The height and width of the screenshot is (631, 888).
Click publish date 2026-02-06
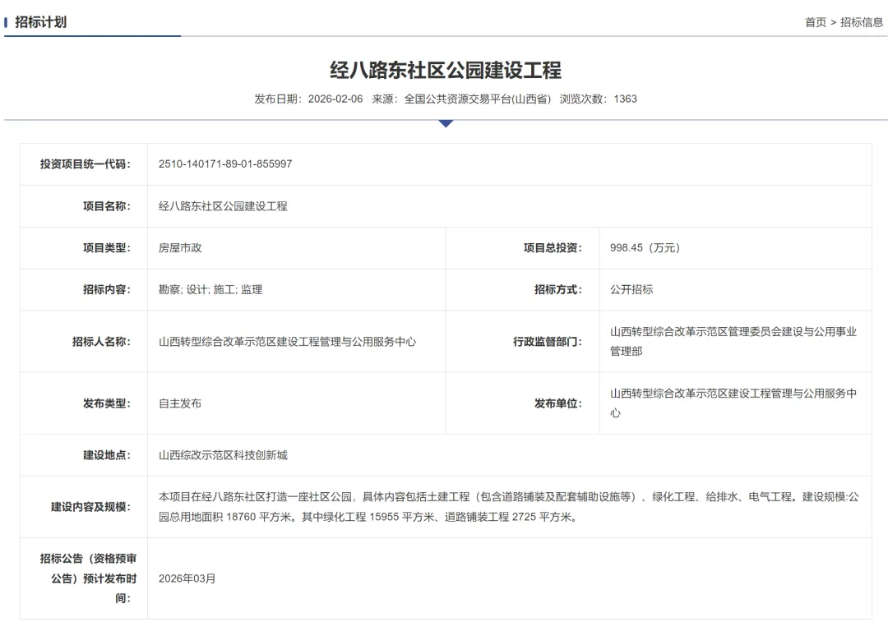(x=335, y=99)
